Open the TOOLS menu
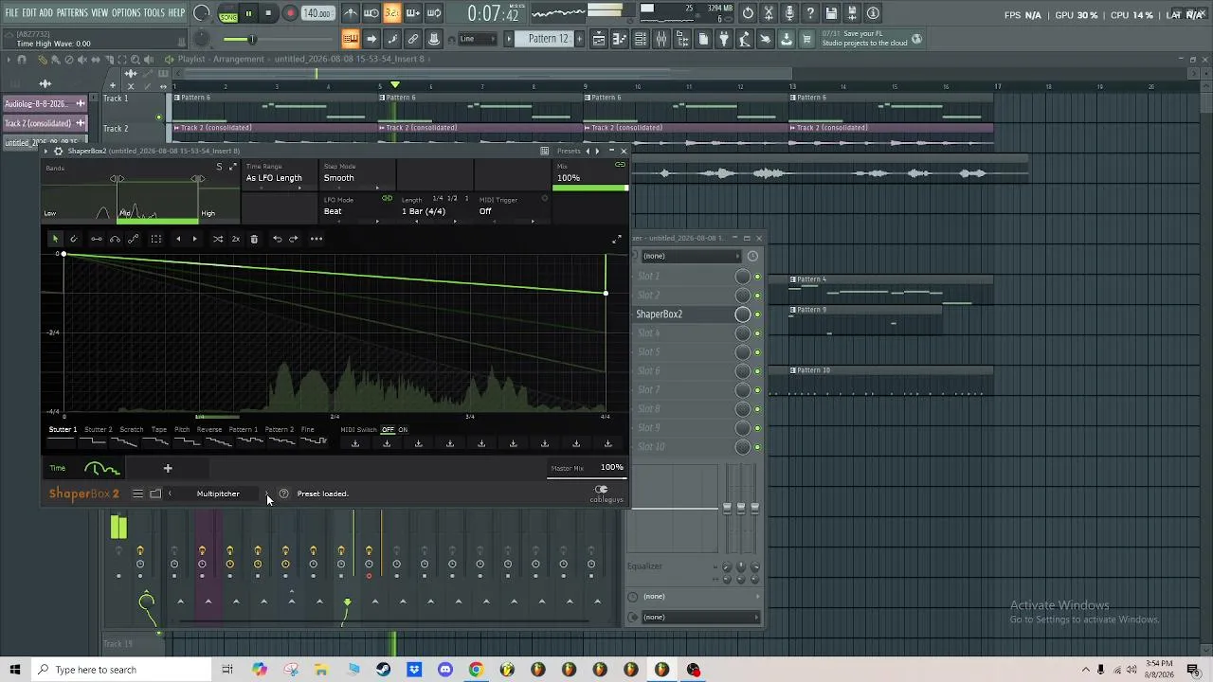 coord(154,13)
